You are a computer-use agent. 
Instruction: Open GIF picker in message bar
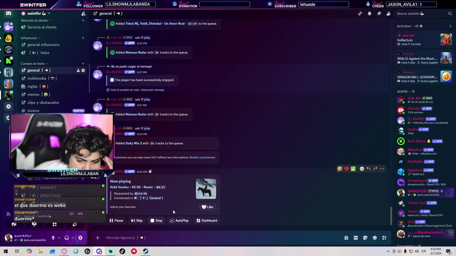coord(356,238)
